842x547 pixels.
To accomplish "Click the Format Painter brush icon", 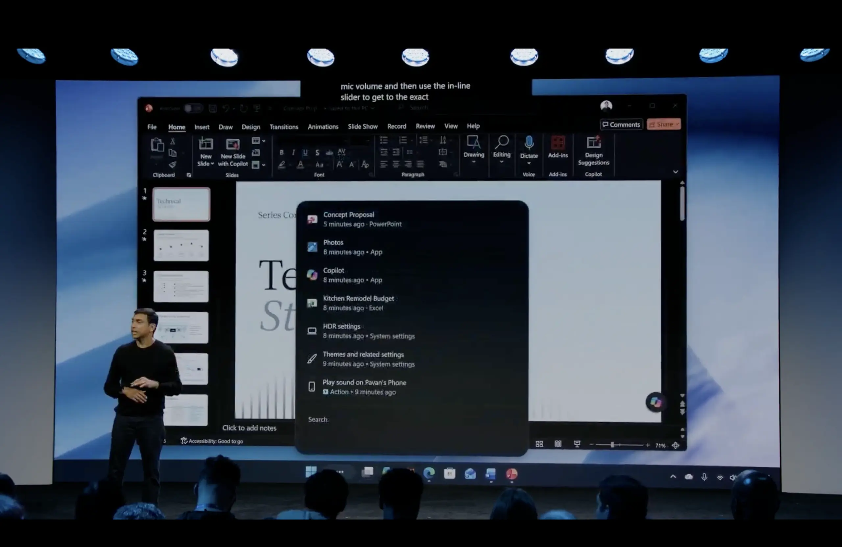I will [172, 165].
